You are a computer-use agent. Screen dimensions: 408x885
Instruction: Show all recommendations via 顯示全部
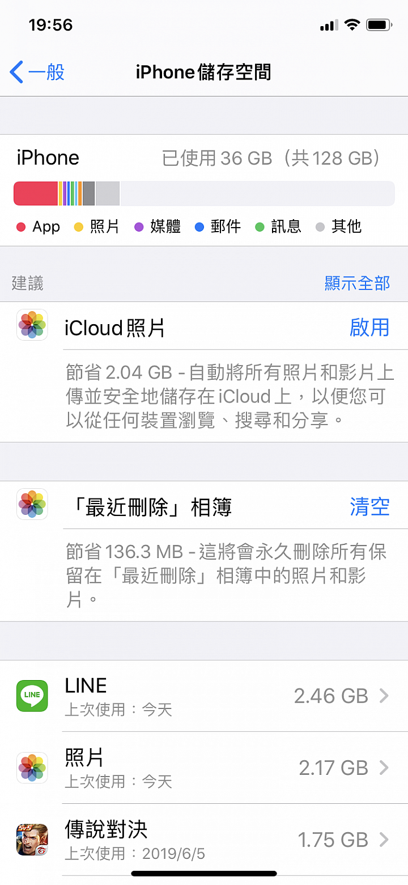(x=357, y=283)
